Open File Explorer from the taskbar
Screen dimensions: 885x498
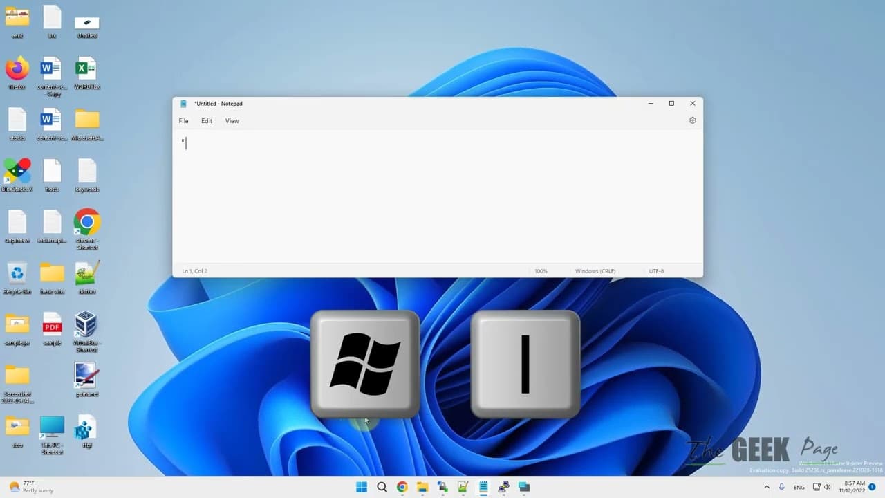tap(422, 487)
